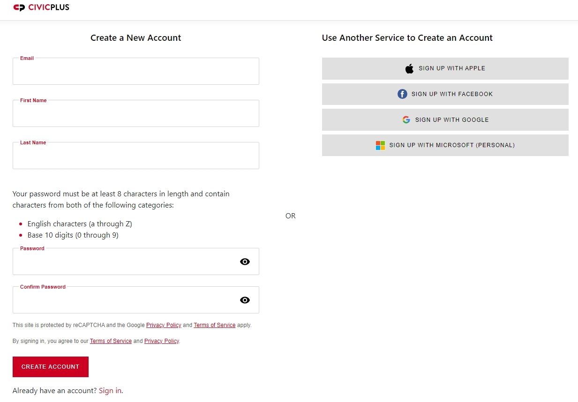
Task: Open the reCAPTCHA Privacy Policy link
Action: click(x=164, y=325)
